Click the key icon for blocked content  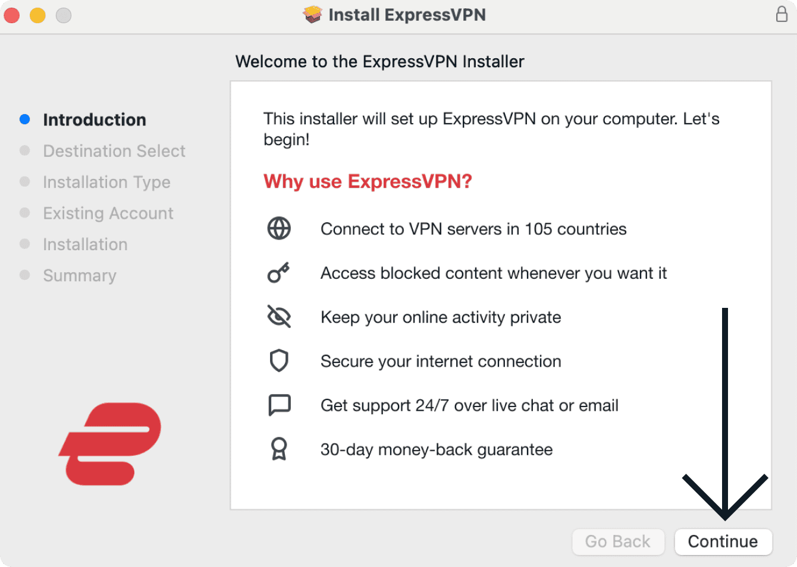(278, 273)
